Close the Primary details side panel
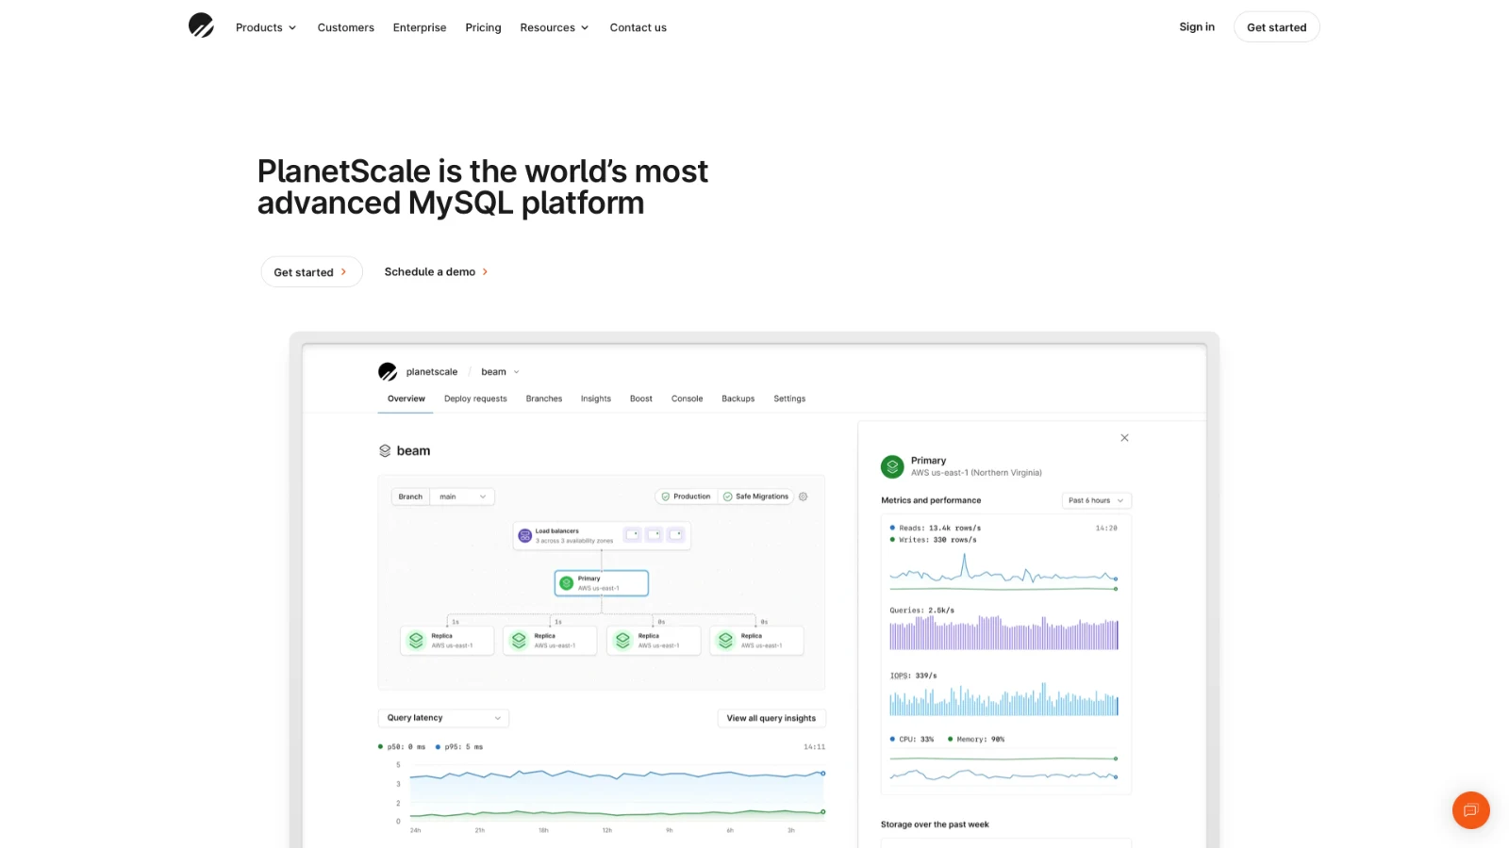This screenshot has height=848, width=1509. pos(1124,438)
